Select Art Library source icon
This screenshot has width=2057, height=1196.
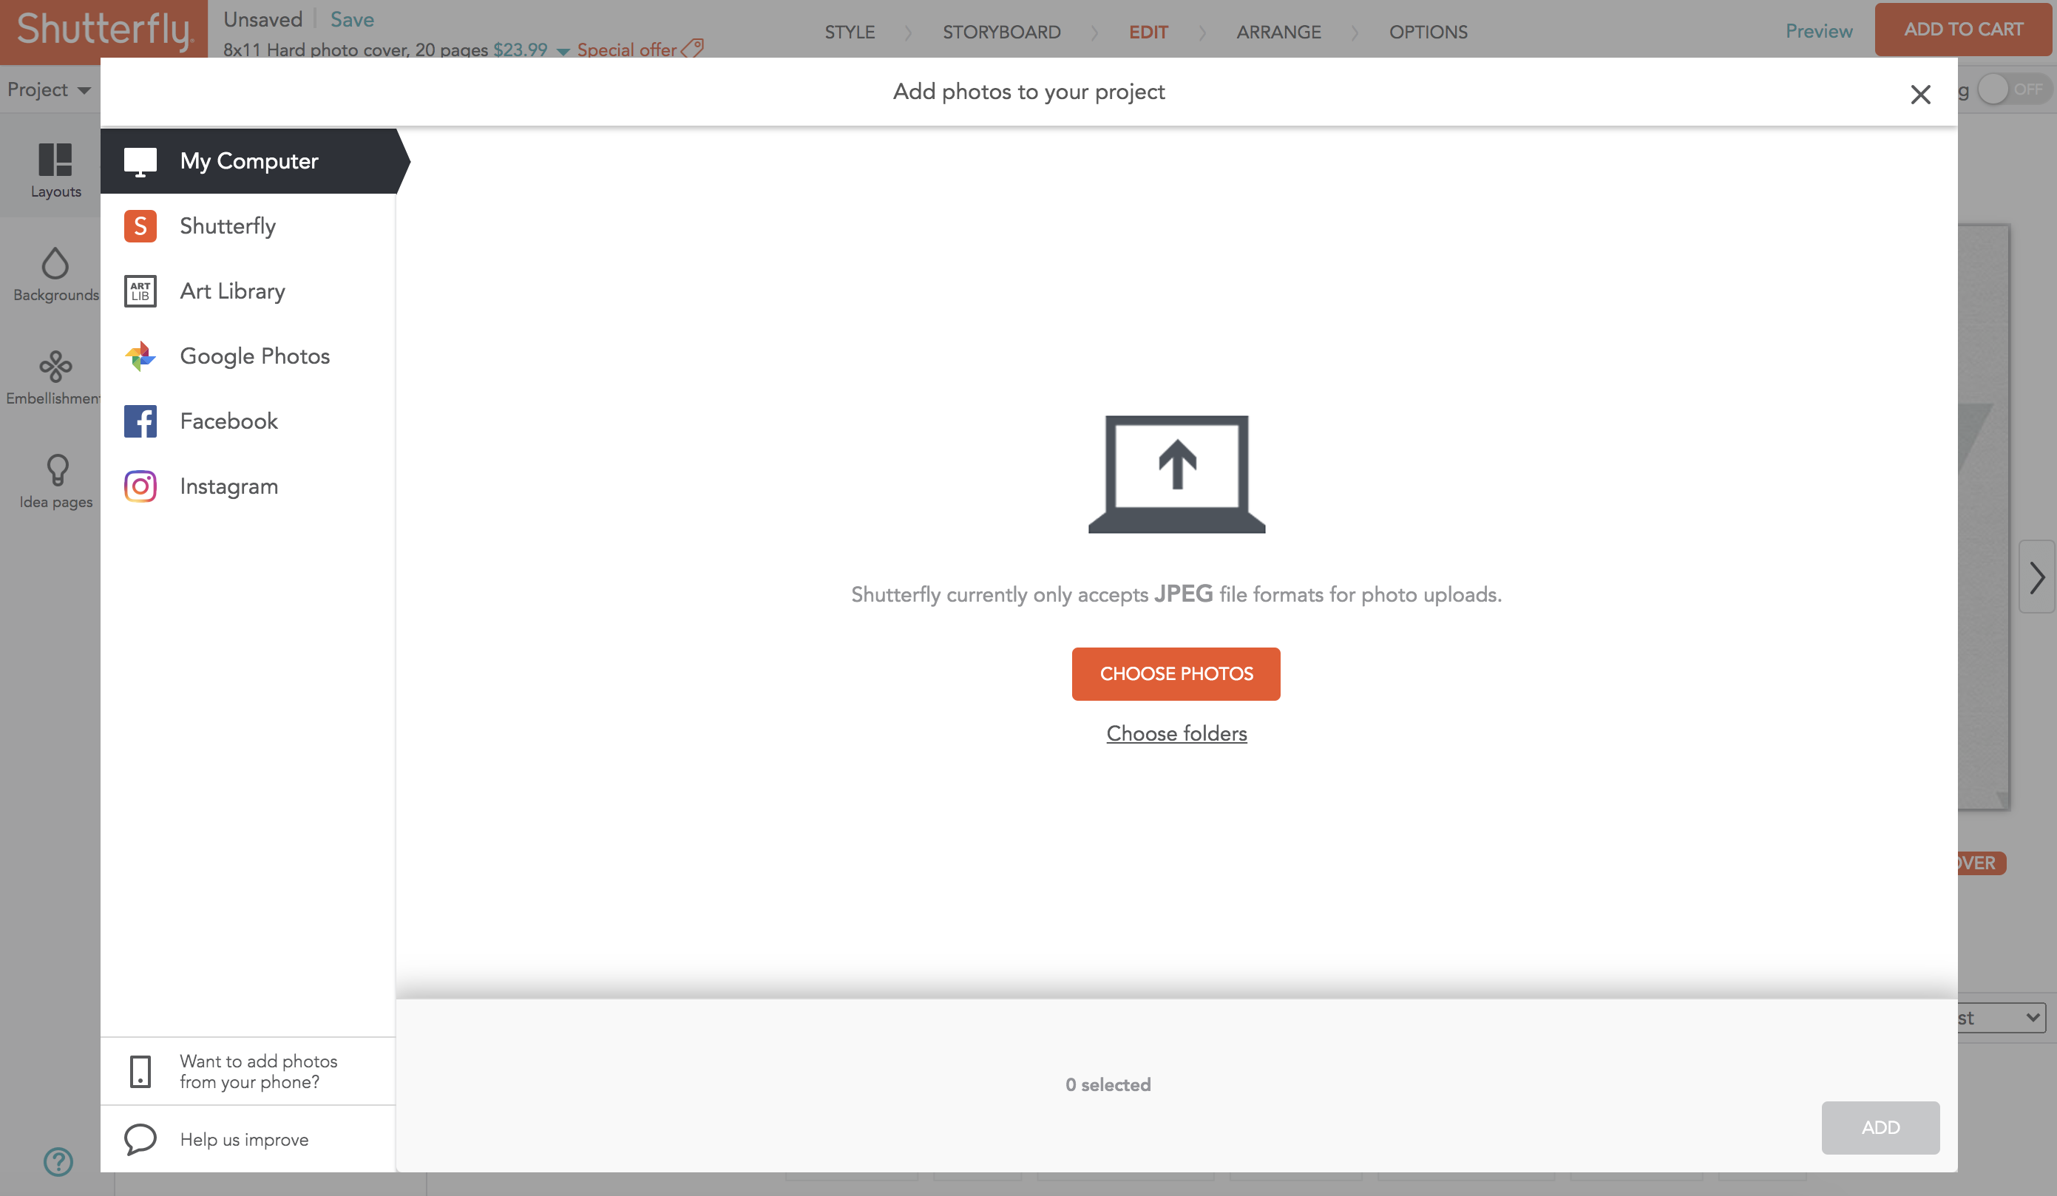140,290
